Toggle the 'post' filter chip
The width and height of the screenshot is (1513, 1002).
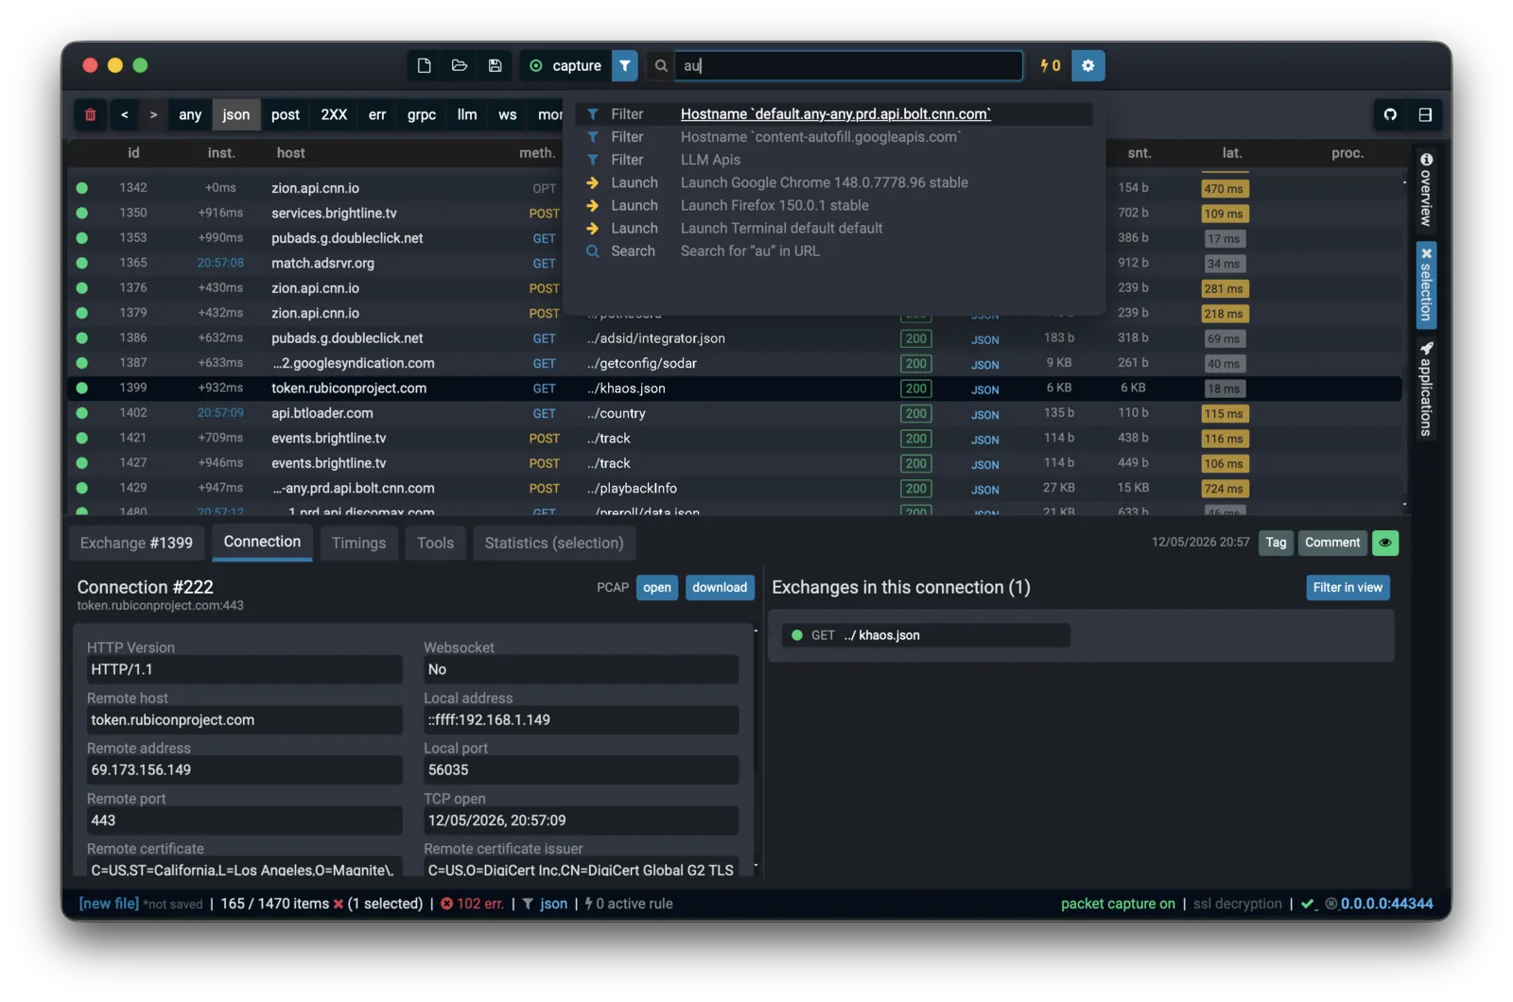[286, 114]
